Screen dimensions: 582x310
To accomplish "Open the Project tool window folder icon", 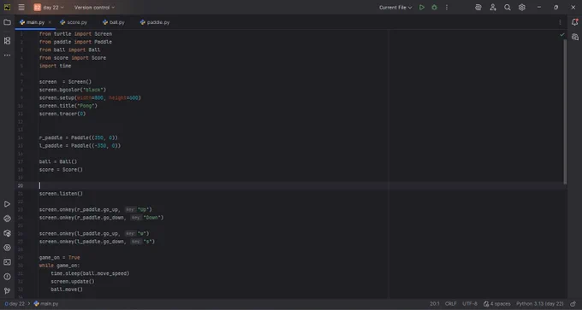I will pyautogui.click(x=7, y=22).
